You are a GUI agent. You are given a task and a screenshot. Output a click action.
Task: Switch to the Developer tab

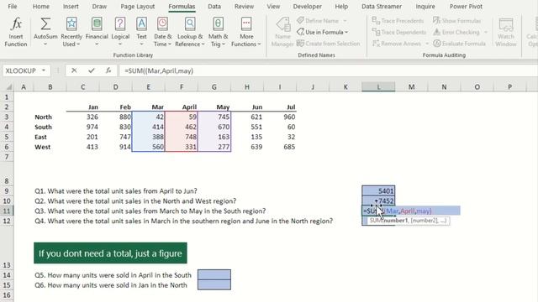click(x=307, y=6)
